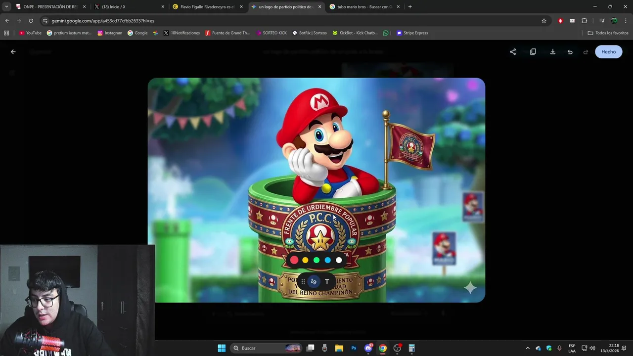Open the Chrome profile avatar
This screenshot has width=633, height=356.
614,21
